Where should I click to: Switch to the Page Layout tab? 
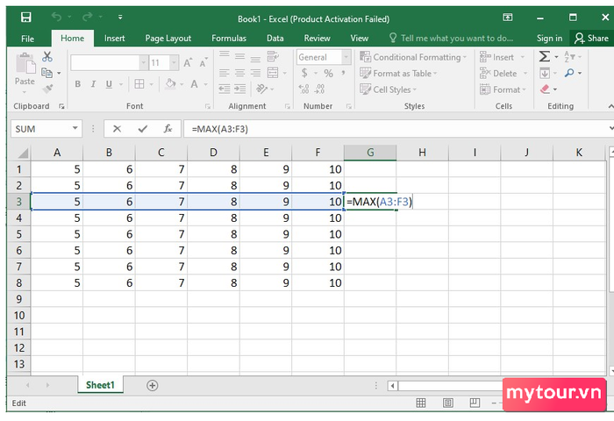[x=168, y=39]
